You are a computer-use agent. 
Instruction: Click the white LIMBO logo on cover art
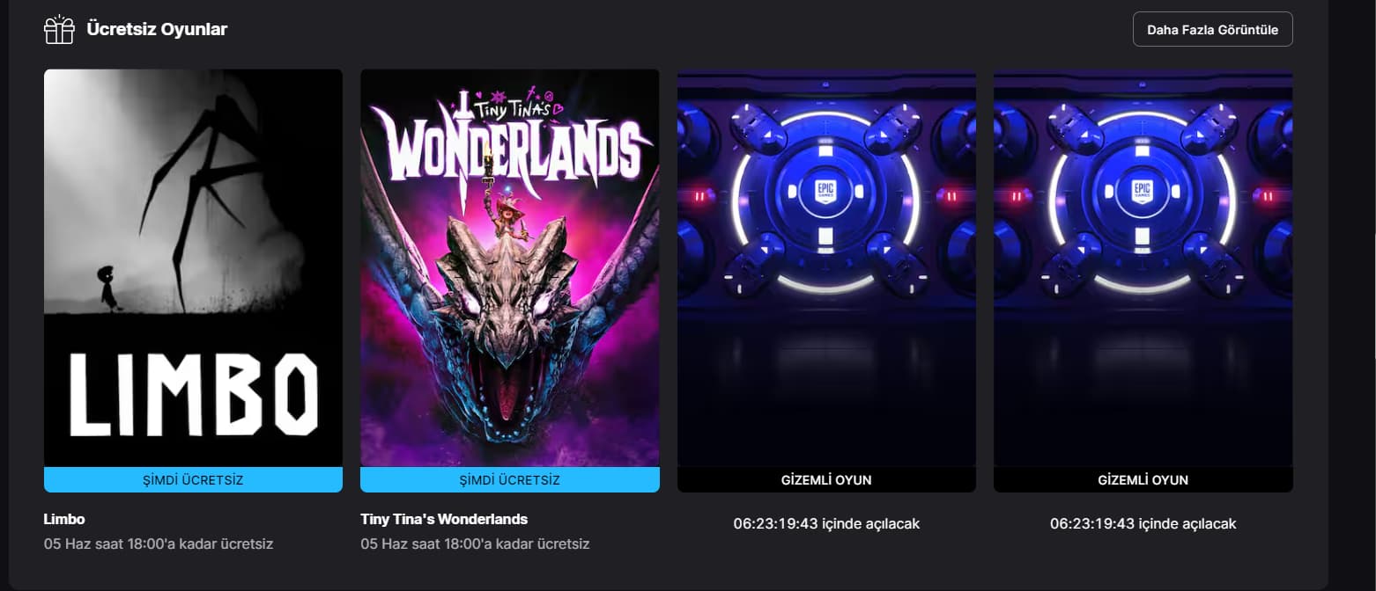[x=193, y=395]
